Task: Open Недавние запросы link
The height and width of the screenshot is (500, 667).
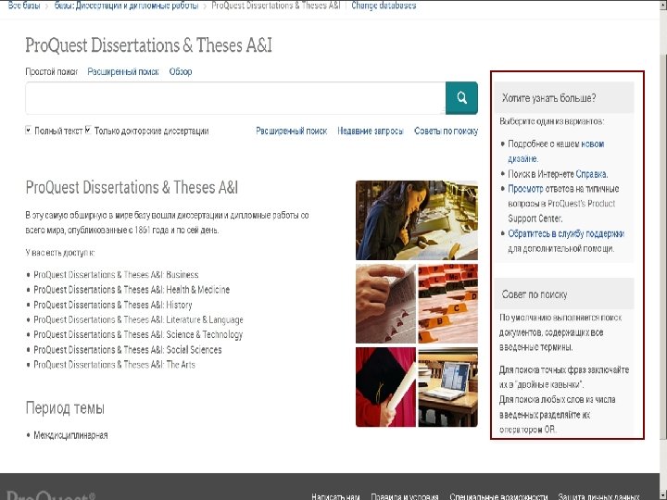Action: 371,131
